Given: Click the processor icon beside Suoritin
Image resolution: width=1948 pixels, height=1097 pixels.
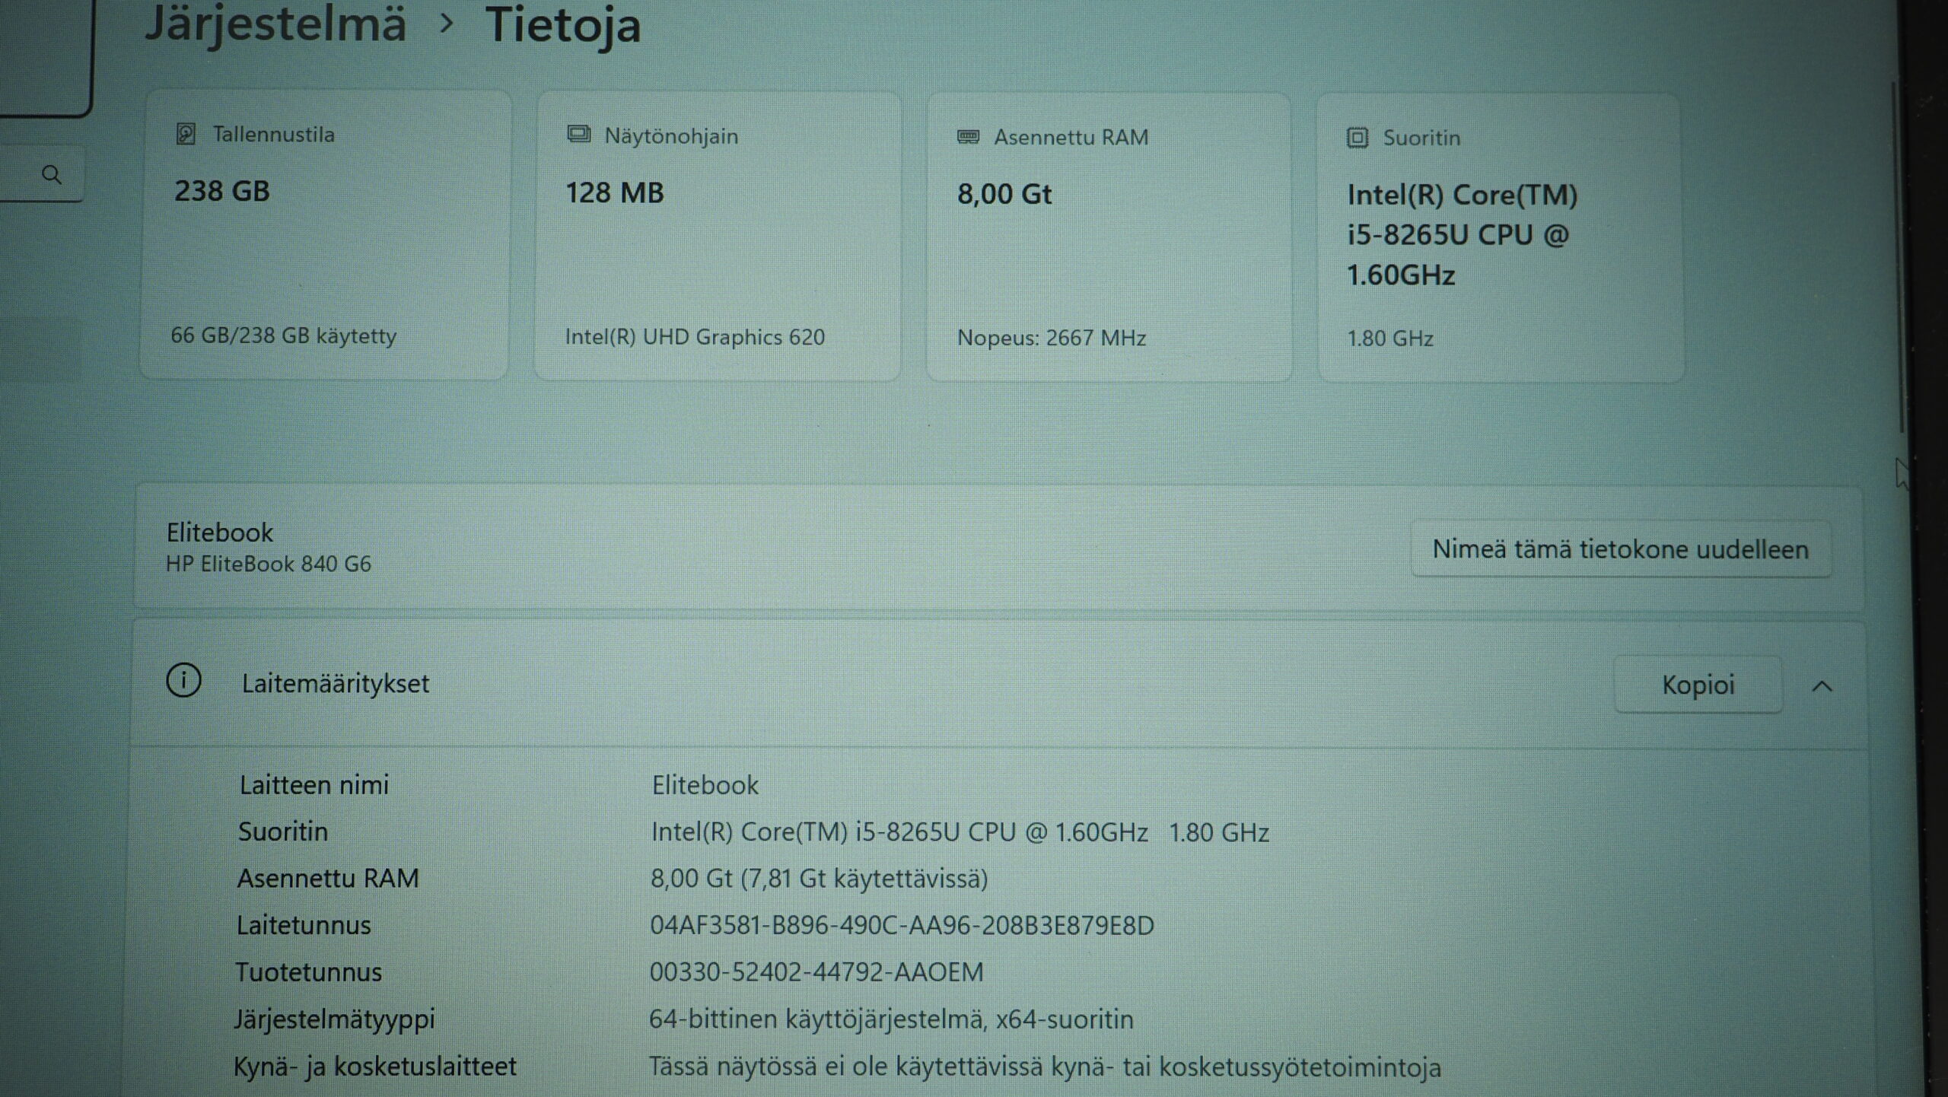Looking at the screenshot, I should coord(1358,138).
